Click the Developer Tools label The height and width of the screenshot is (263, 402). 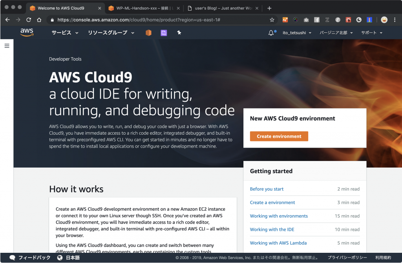coord(65,59)
